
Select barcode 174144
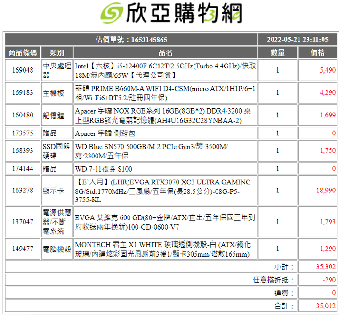(x=23, y=169)
